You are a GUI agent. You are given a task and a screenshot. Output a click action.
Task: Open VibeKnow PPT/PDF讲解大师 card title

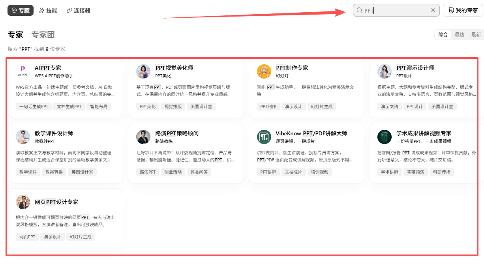[311, 133]
